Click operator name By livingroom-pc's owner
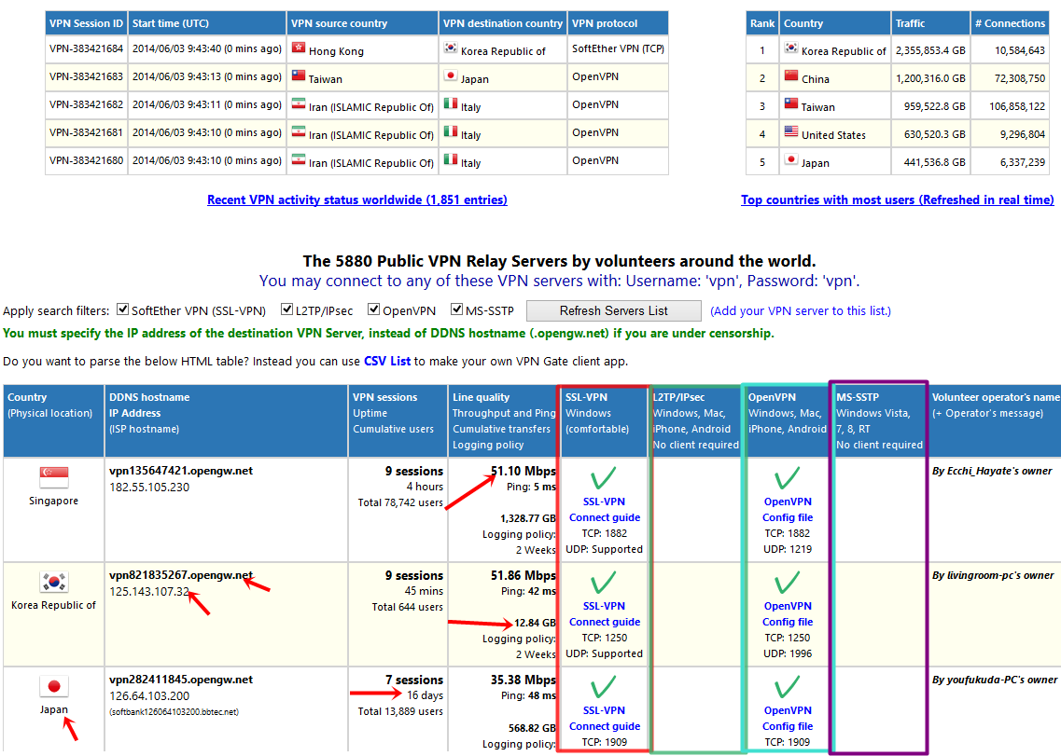This screenshot has height=756, width=1061. click(993, 575)
